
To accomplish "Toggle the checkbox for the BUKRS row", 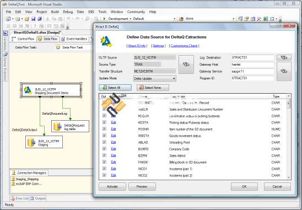I will (x=104, y=148).
